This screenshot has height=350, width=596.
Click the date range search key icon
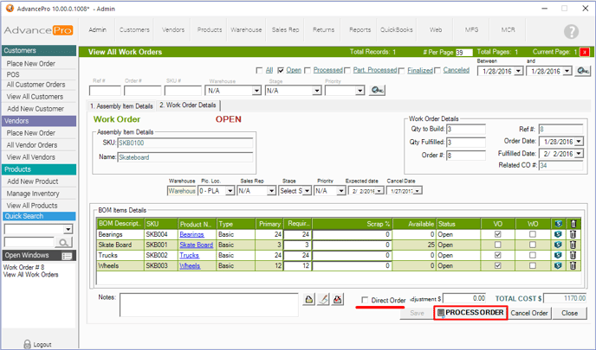pyautogui.click(x=583, y=71)
